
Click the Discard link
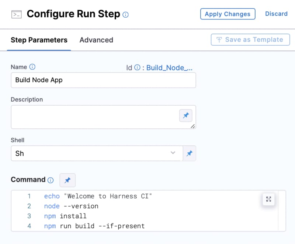point(276,14)
